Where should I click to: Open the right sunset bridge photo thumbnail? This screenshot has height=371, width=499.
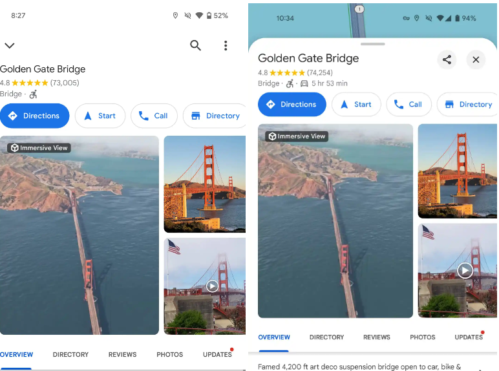(458, 171)
